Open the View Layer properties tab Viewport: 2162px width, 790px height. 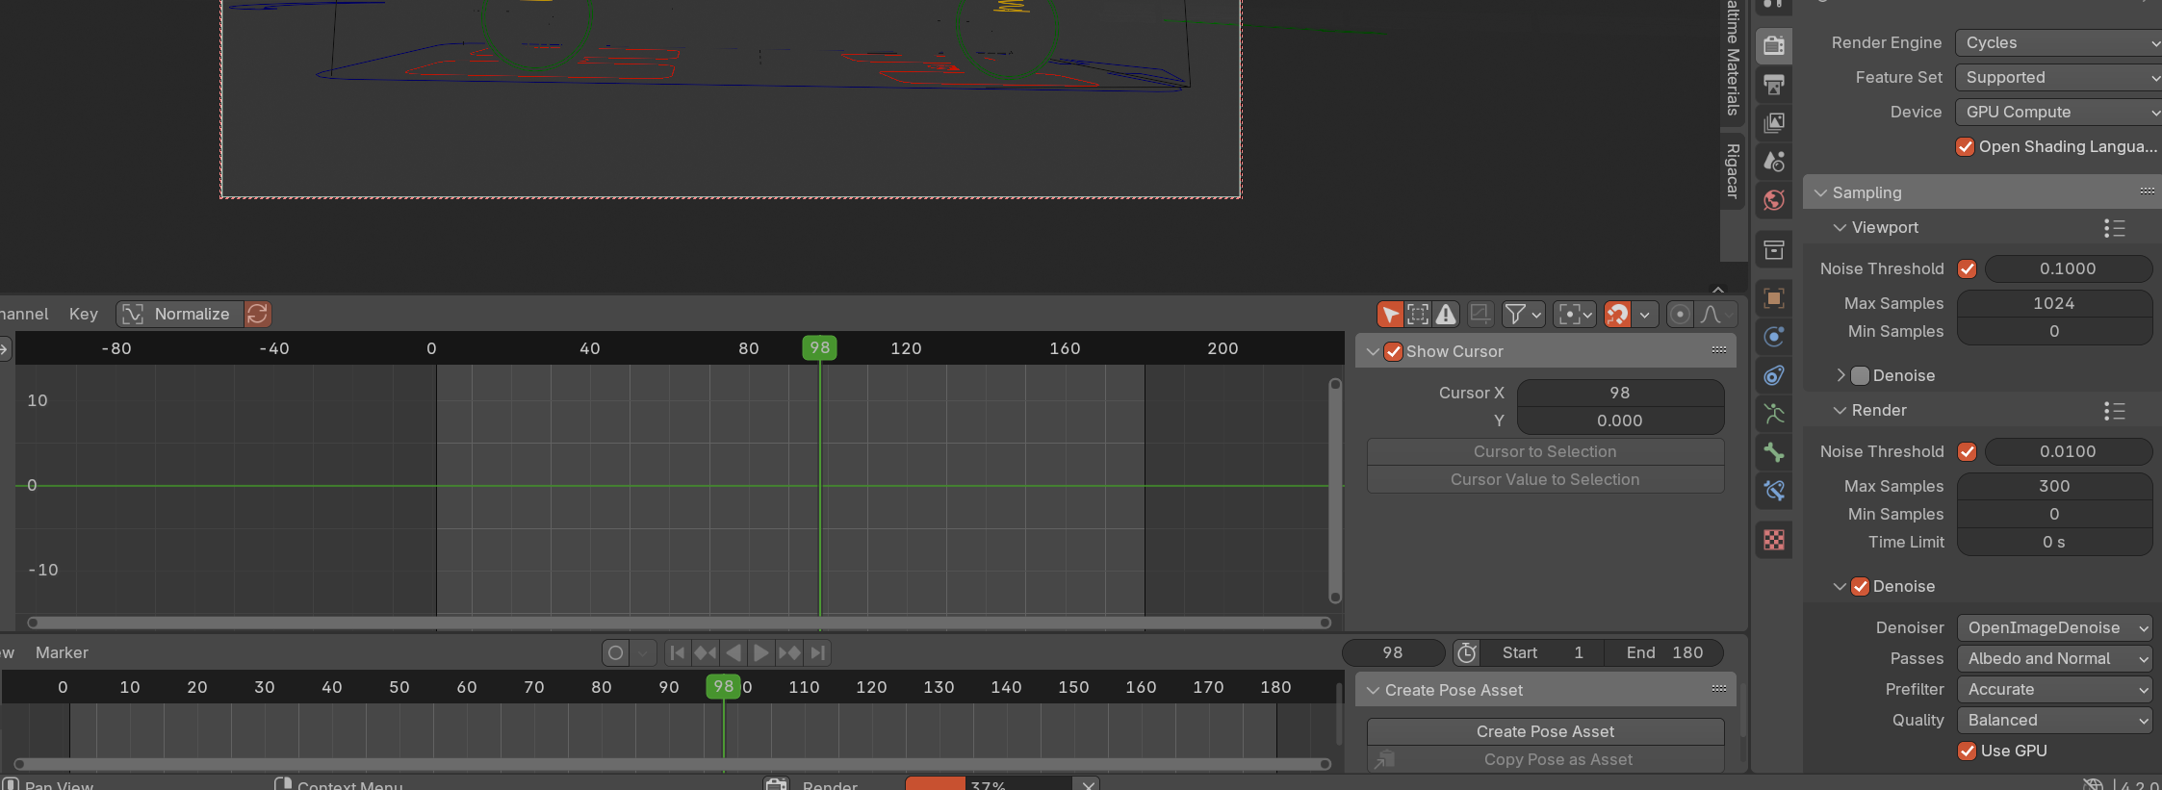pos(1774,123)
